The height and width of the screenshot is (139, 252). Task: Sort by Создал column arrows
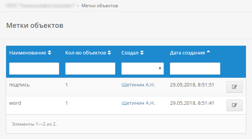(x=142, y=53)
